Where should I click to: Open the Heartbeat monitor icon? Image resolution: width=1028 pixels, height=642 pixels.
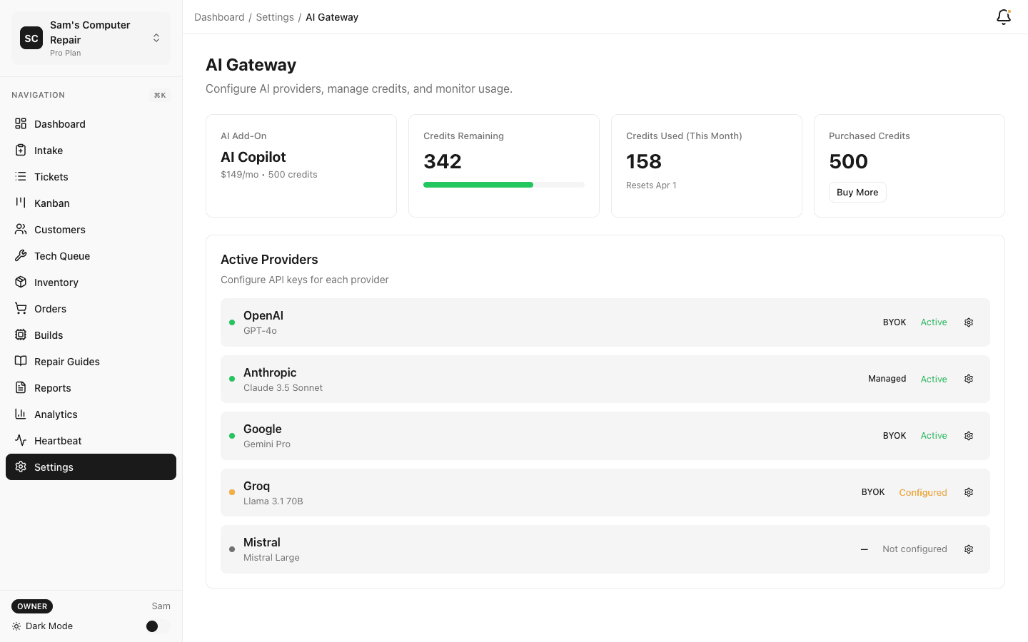tap(21, 440)
